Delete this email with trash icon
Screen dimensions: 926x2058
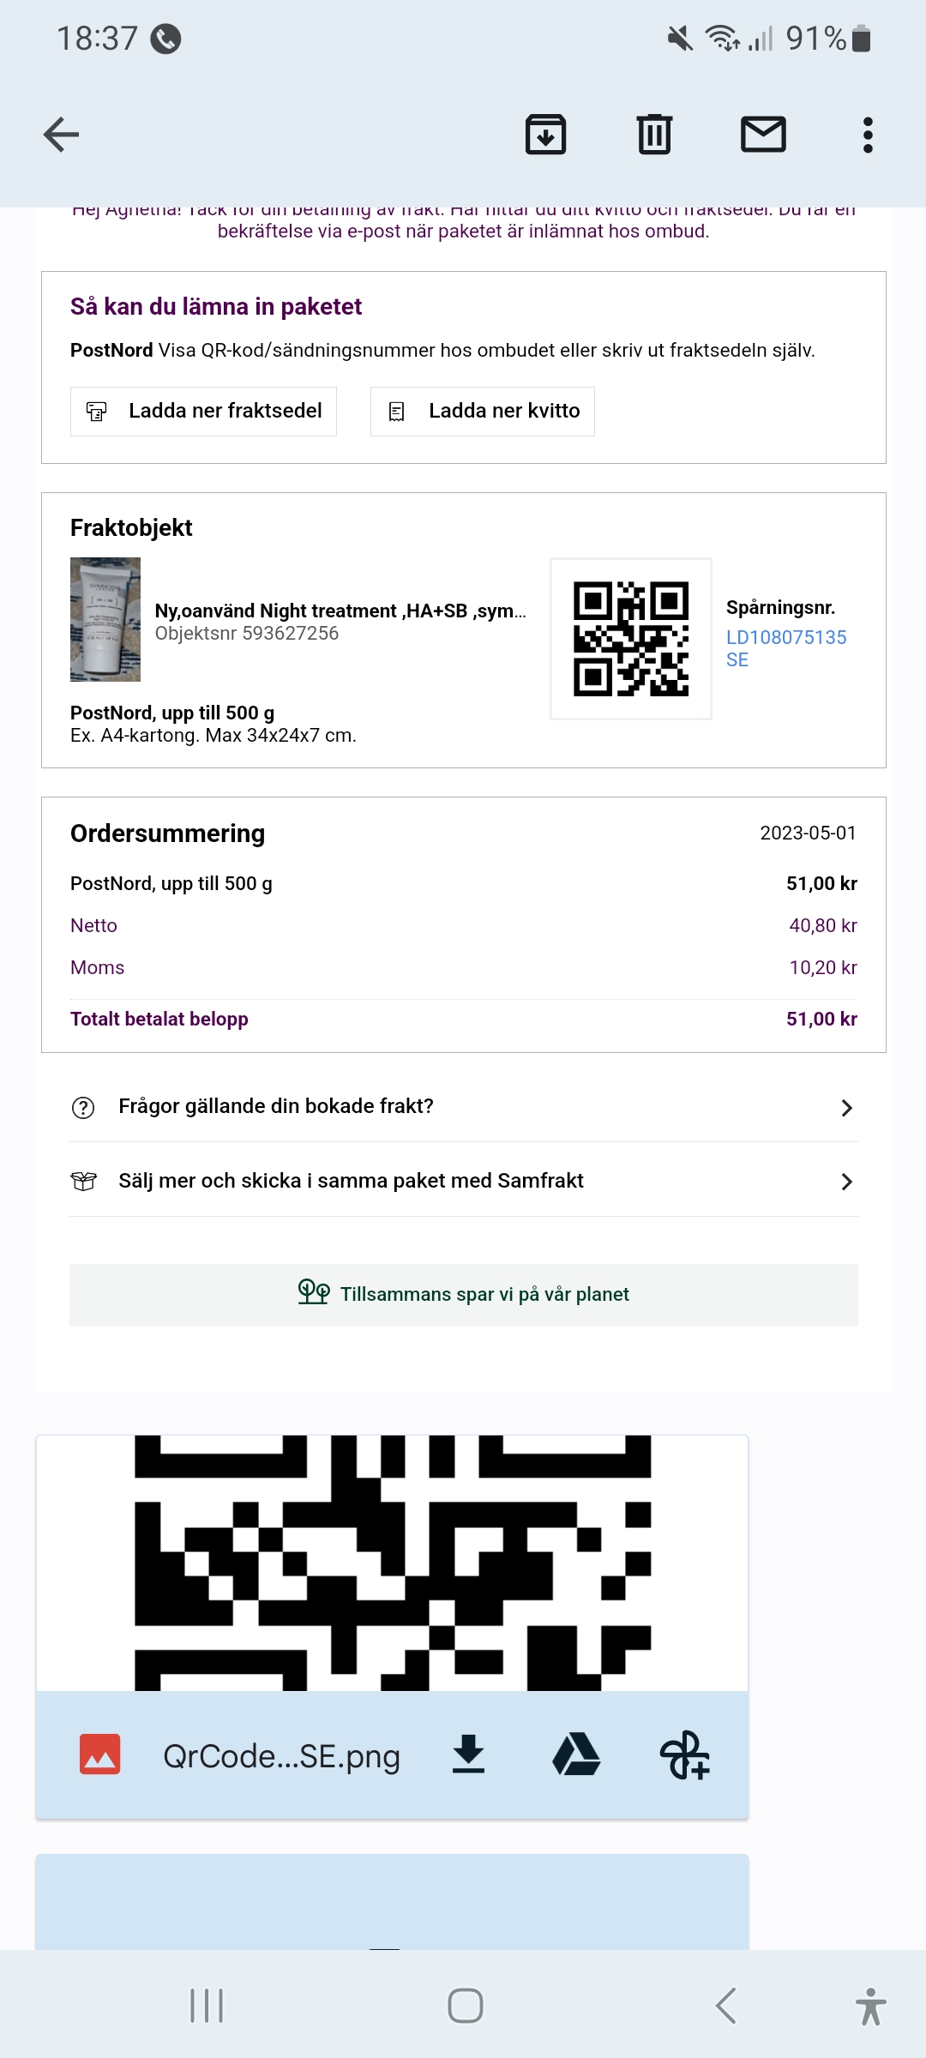(654, 135)
